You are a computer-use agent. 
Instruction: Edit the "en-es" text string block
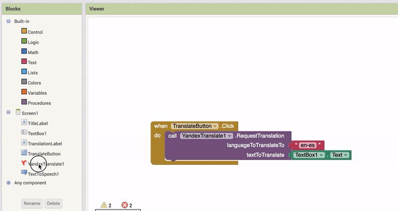pyautogui.click(x=307, y=145)
